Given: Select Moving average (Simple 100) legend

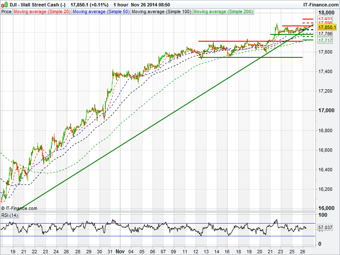Looking at the screenshot, I should coord(161,12).
